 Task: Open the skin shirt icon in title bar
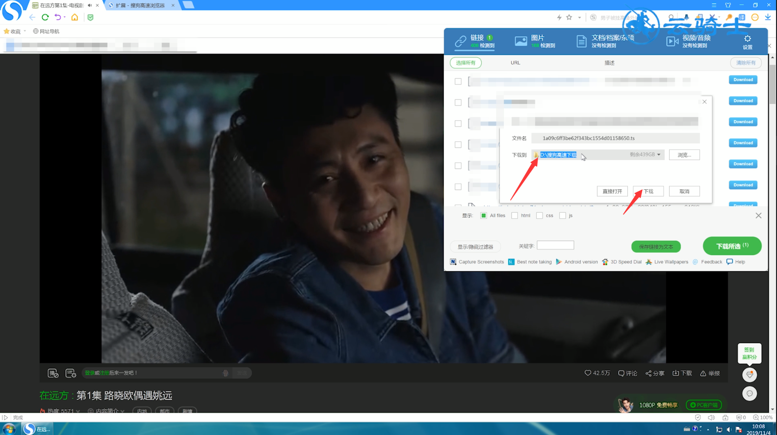728,5
